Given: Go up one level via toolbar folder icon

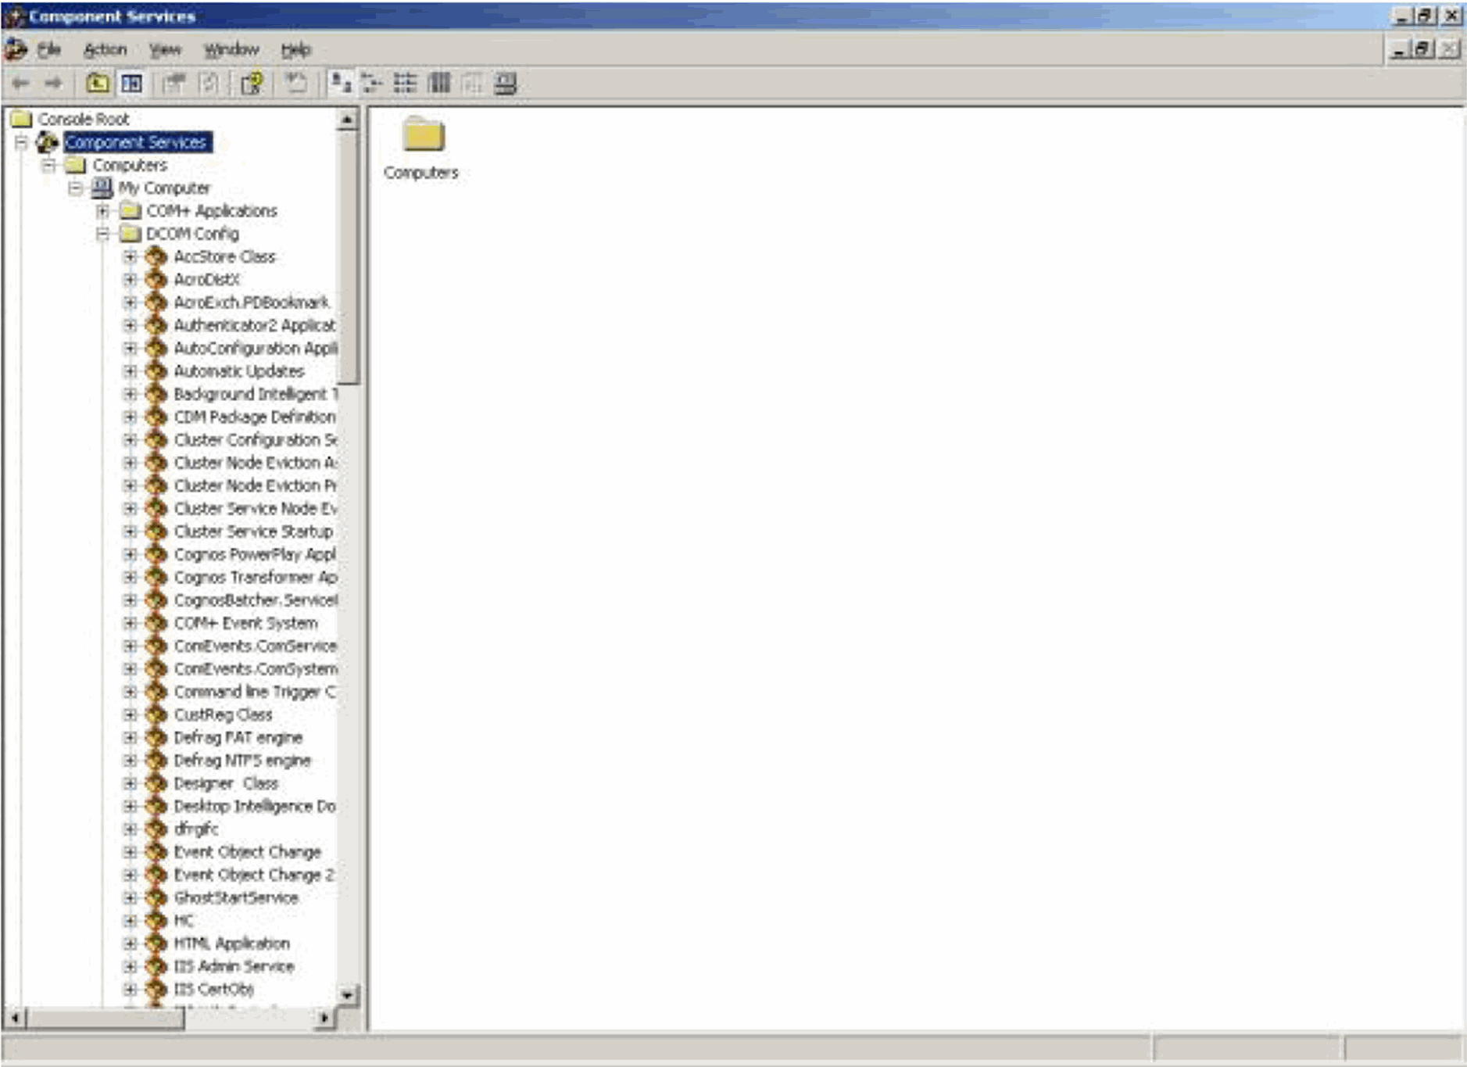Looking at the screenshot, I should 97,83.
